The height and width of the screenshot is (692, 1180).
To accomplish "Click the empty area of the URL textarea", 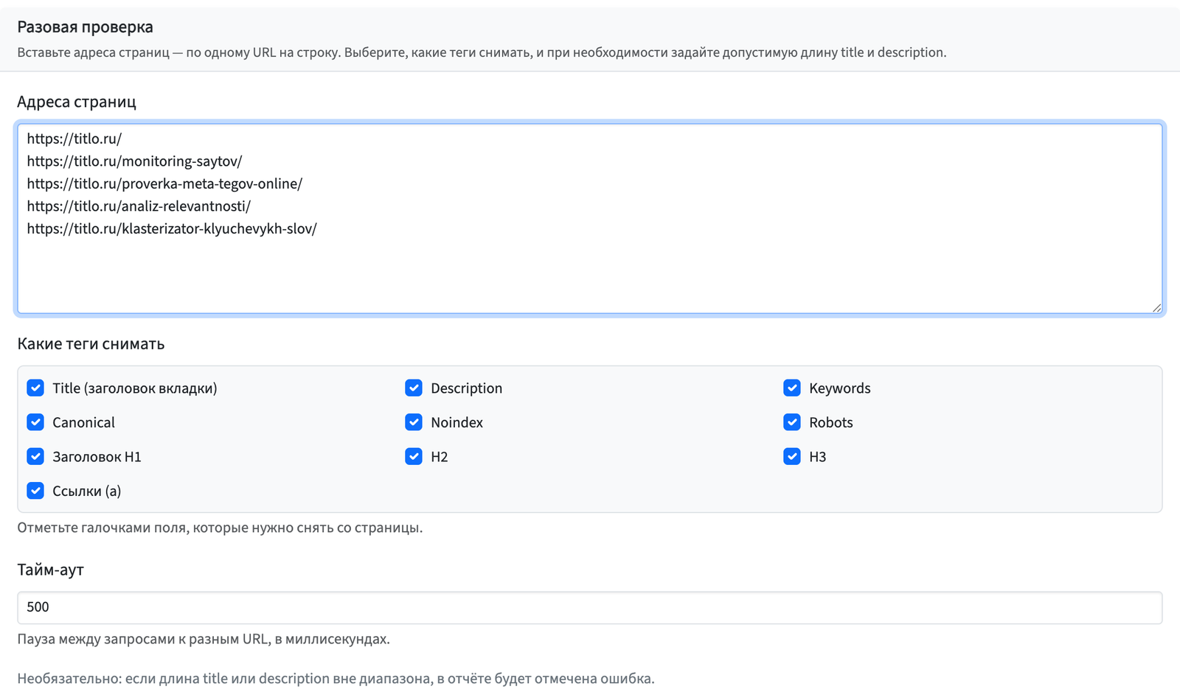I will click(x=590, y=276).
